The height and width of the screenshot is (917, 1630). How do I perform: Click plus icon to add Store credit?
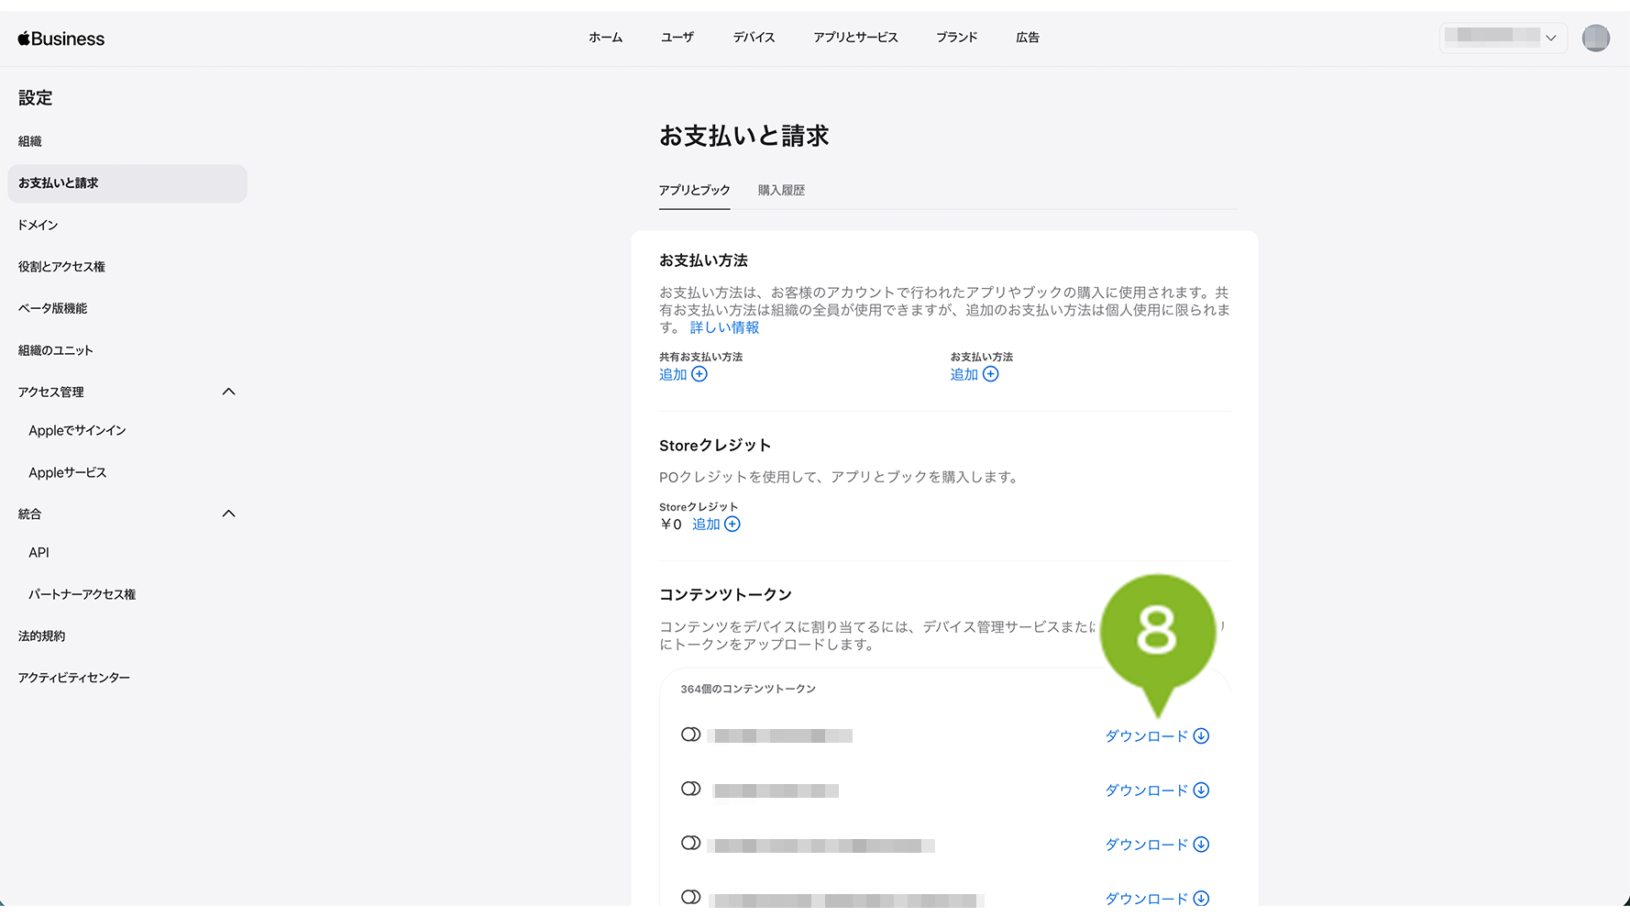point(732,525)
